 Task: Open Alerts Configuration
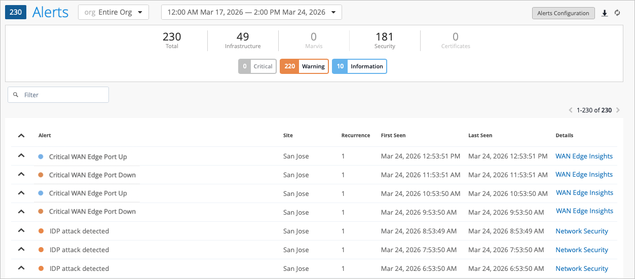(x=563, y=13)
